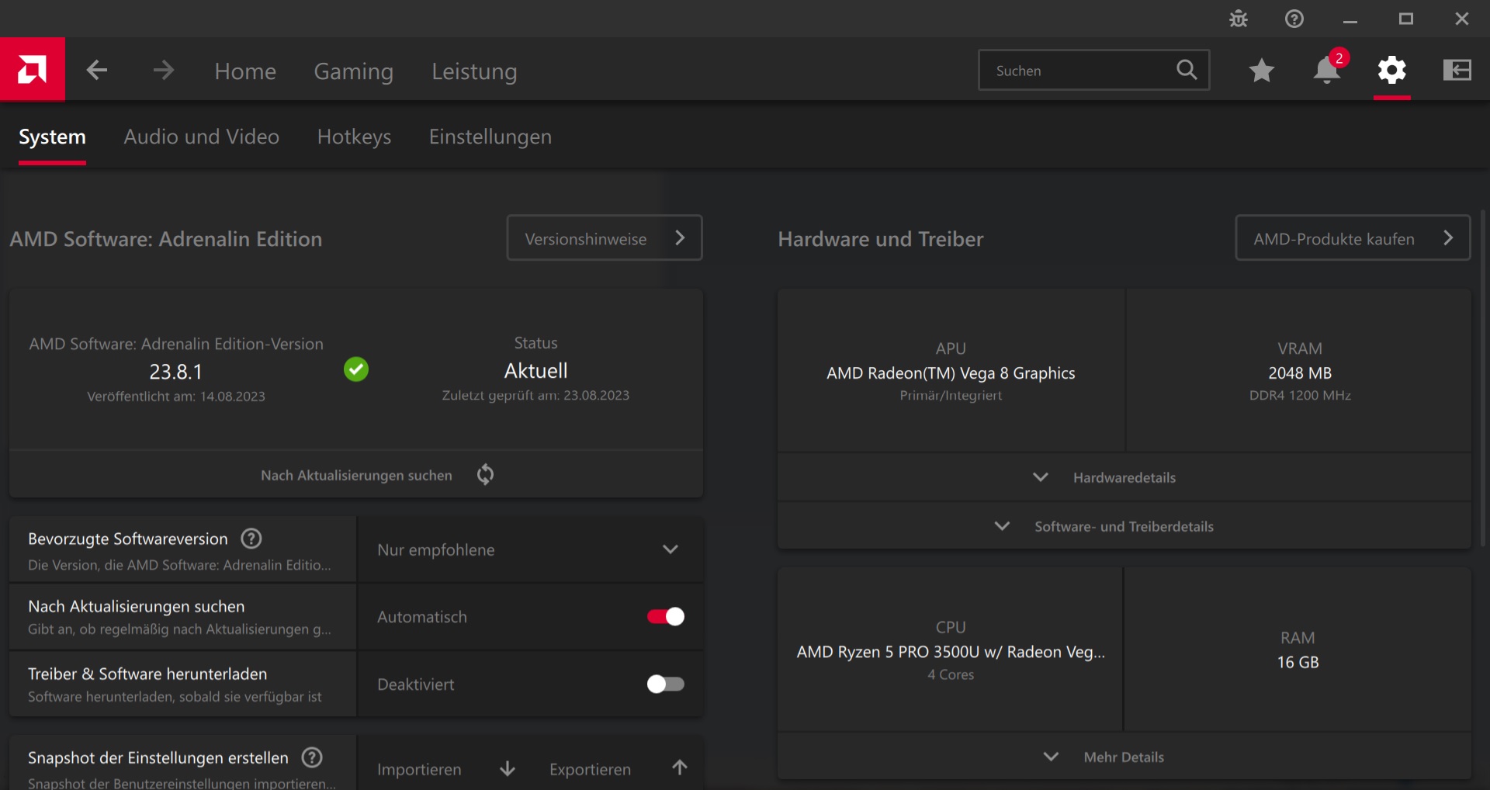Open the settings gear icon
Image resolution: width=1490 pixels, height=790 pixels.
point(1392,71)
